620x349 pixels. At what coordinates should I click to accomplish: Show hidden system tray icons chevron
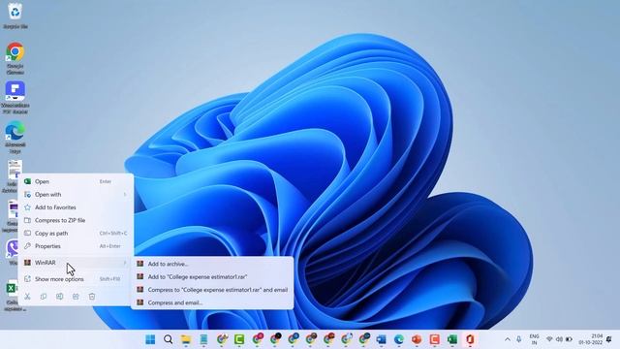pyautogui.click(x=508, y=339)
